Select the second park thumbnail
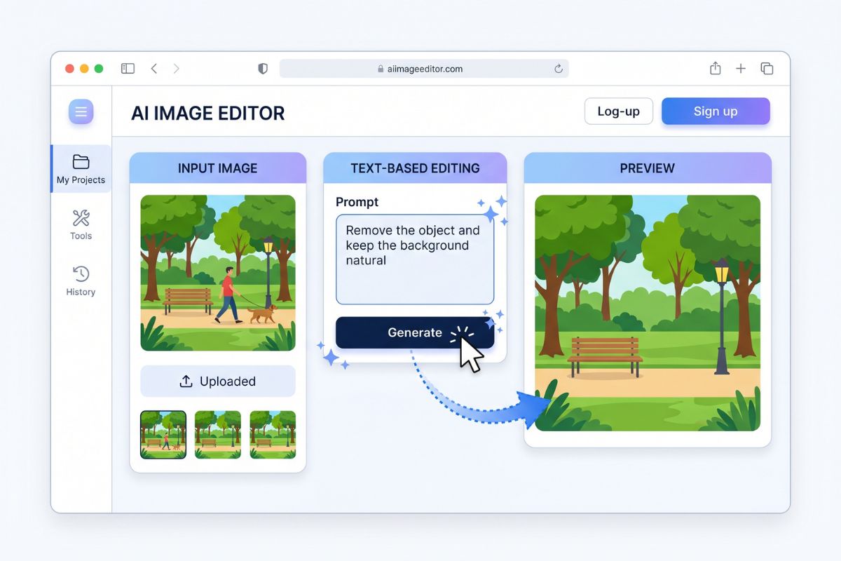Image resolution: width=841 pixels, height=561 pixels. [218, 435]
